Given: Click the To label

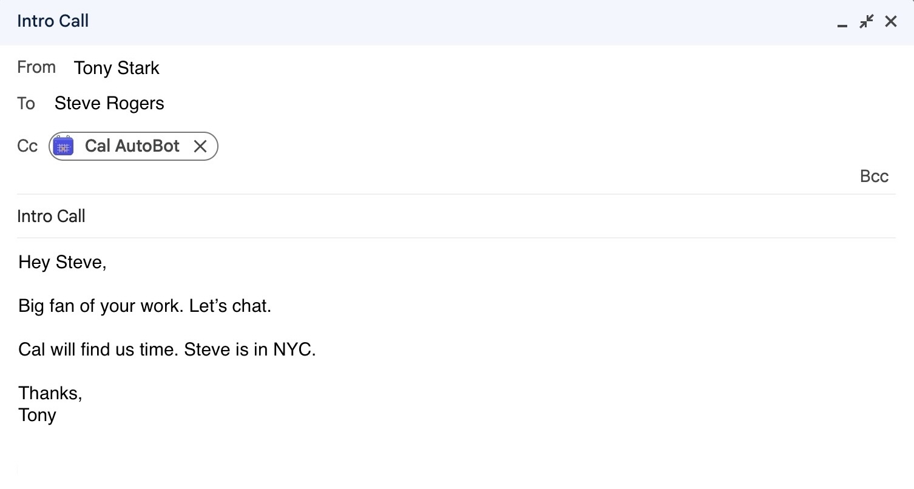Looking at the screenshot, I should pos(26,103).
